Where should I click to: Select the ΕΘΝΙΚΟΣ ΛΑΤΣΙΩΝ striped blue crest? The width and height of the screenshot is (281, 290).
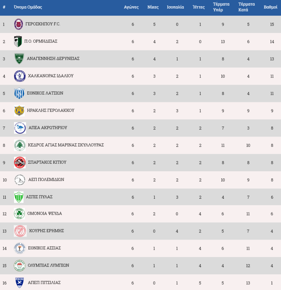19,93
